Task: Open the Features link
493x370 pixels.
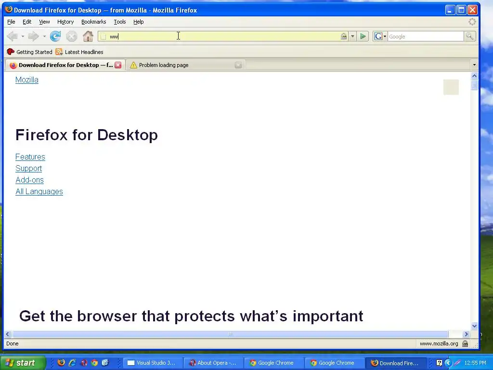Action: tap(30, 157)
